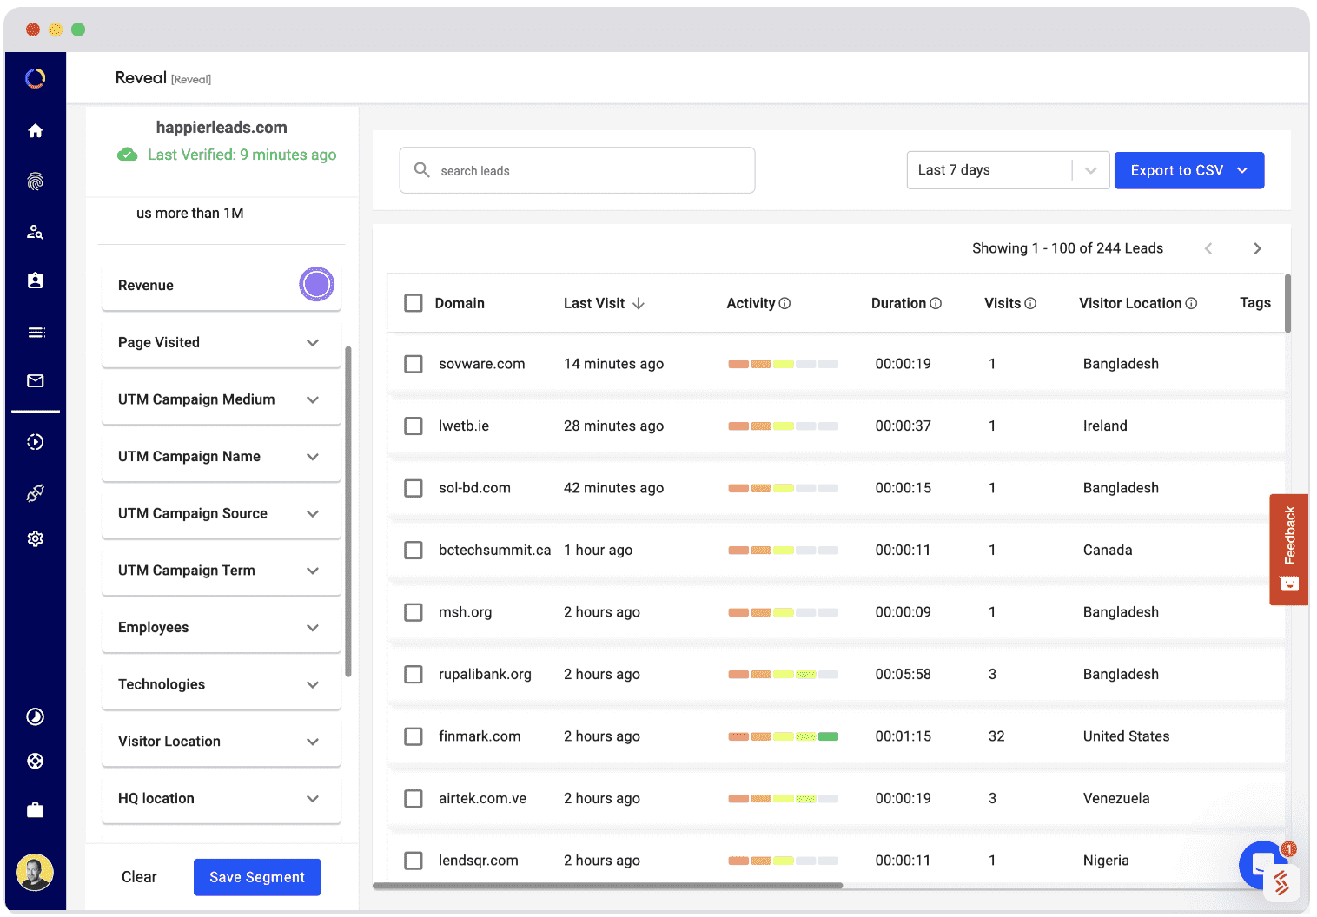Open the Last 7 days dropdown
This screenshot has height=917, width=1317.
coord(1007,170)
